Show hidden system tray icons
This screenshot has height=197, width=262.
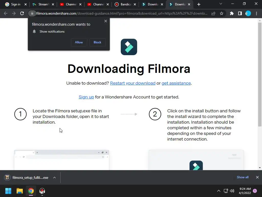pyautogui.click(x=219, y=191)
